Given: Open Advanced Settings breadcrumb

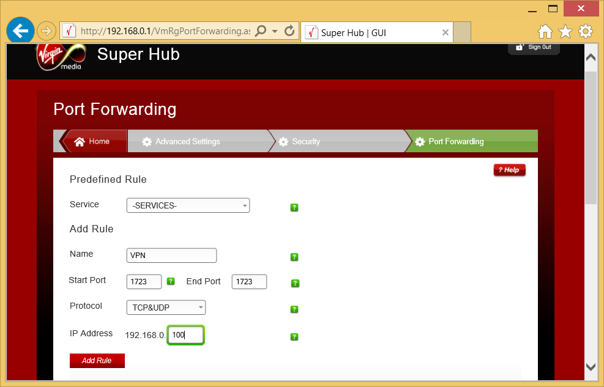Looking at the screenshot, I should tap(198, 141).
